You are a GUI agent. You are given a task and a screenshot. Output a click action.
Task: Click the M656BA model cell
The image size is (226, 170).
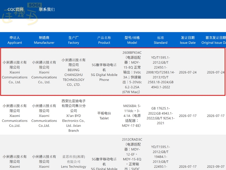[132, 116]
